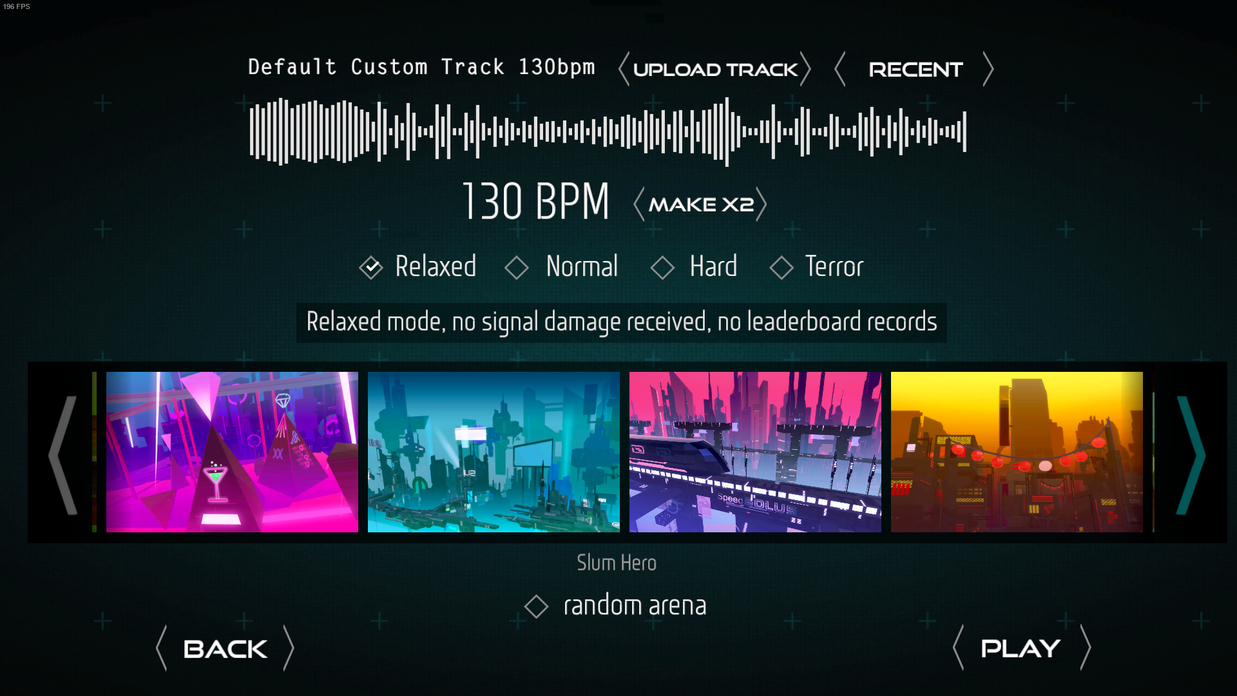Select the Relaxed difficulty diamond icon
This screenshot has width=1237, height=696.
(371, 266)
